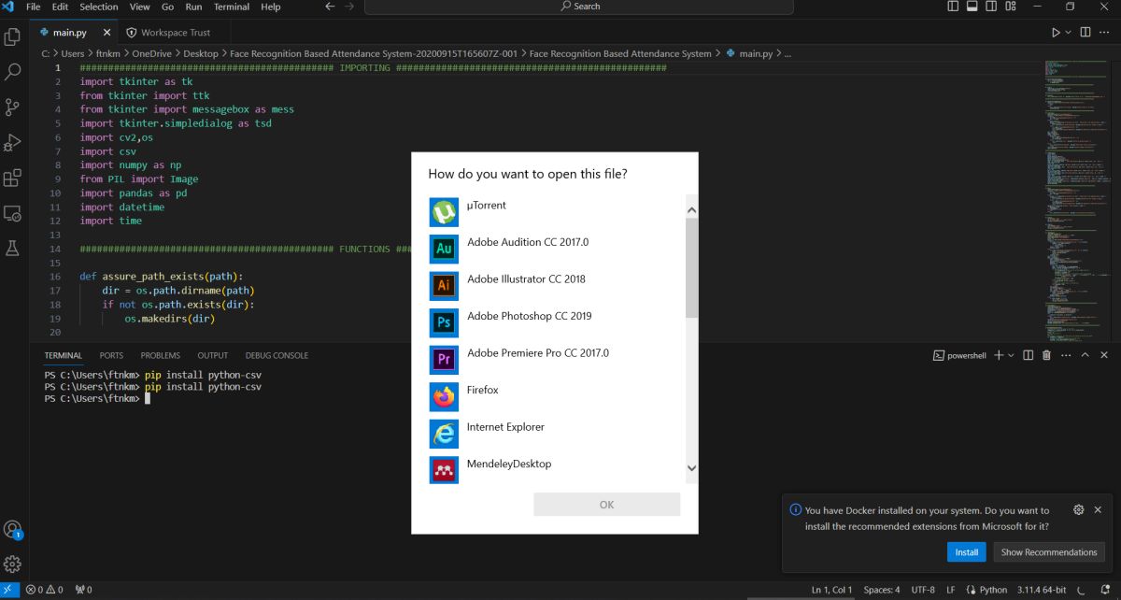Open the run options dropdown arrow
This screenshot has width=1121, height=600.
pos(1069,33)
